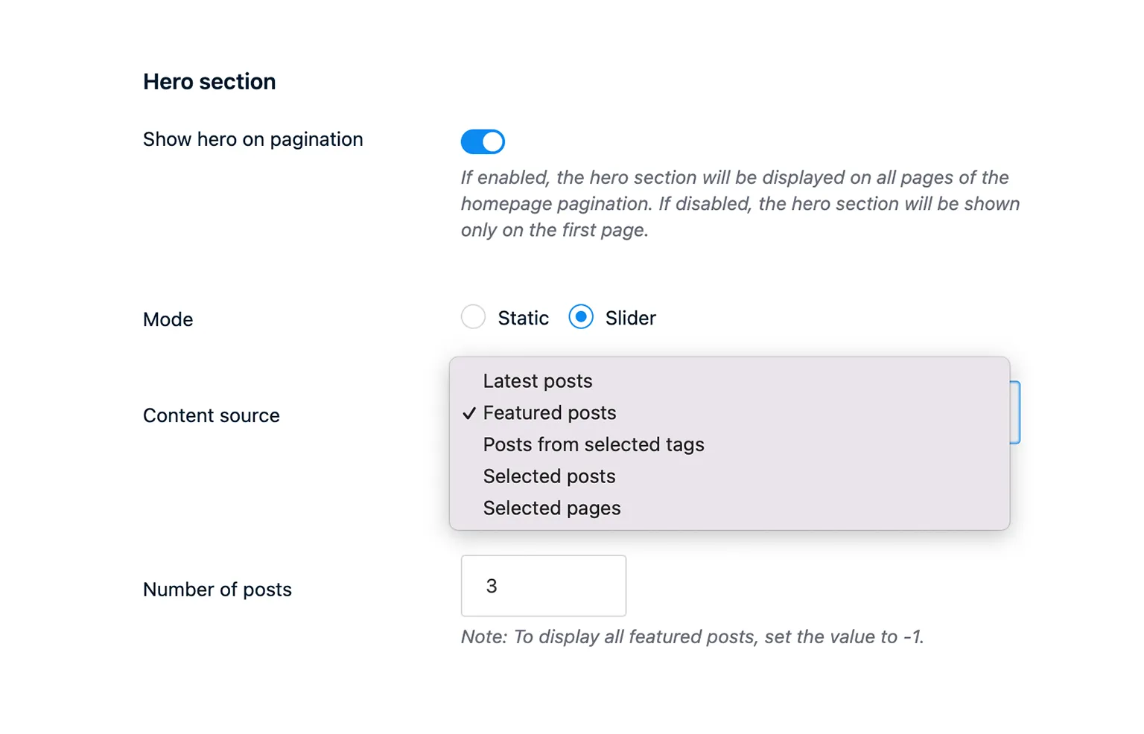This screenshot has width=1144, height=734.
Task: Choose Latest posts from the dropdown
Action: pos(538,381)
